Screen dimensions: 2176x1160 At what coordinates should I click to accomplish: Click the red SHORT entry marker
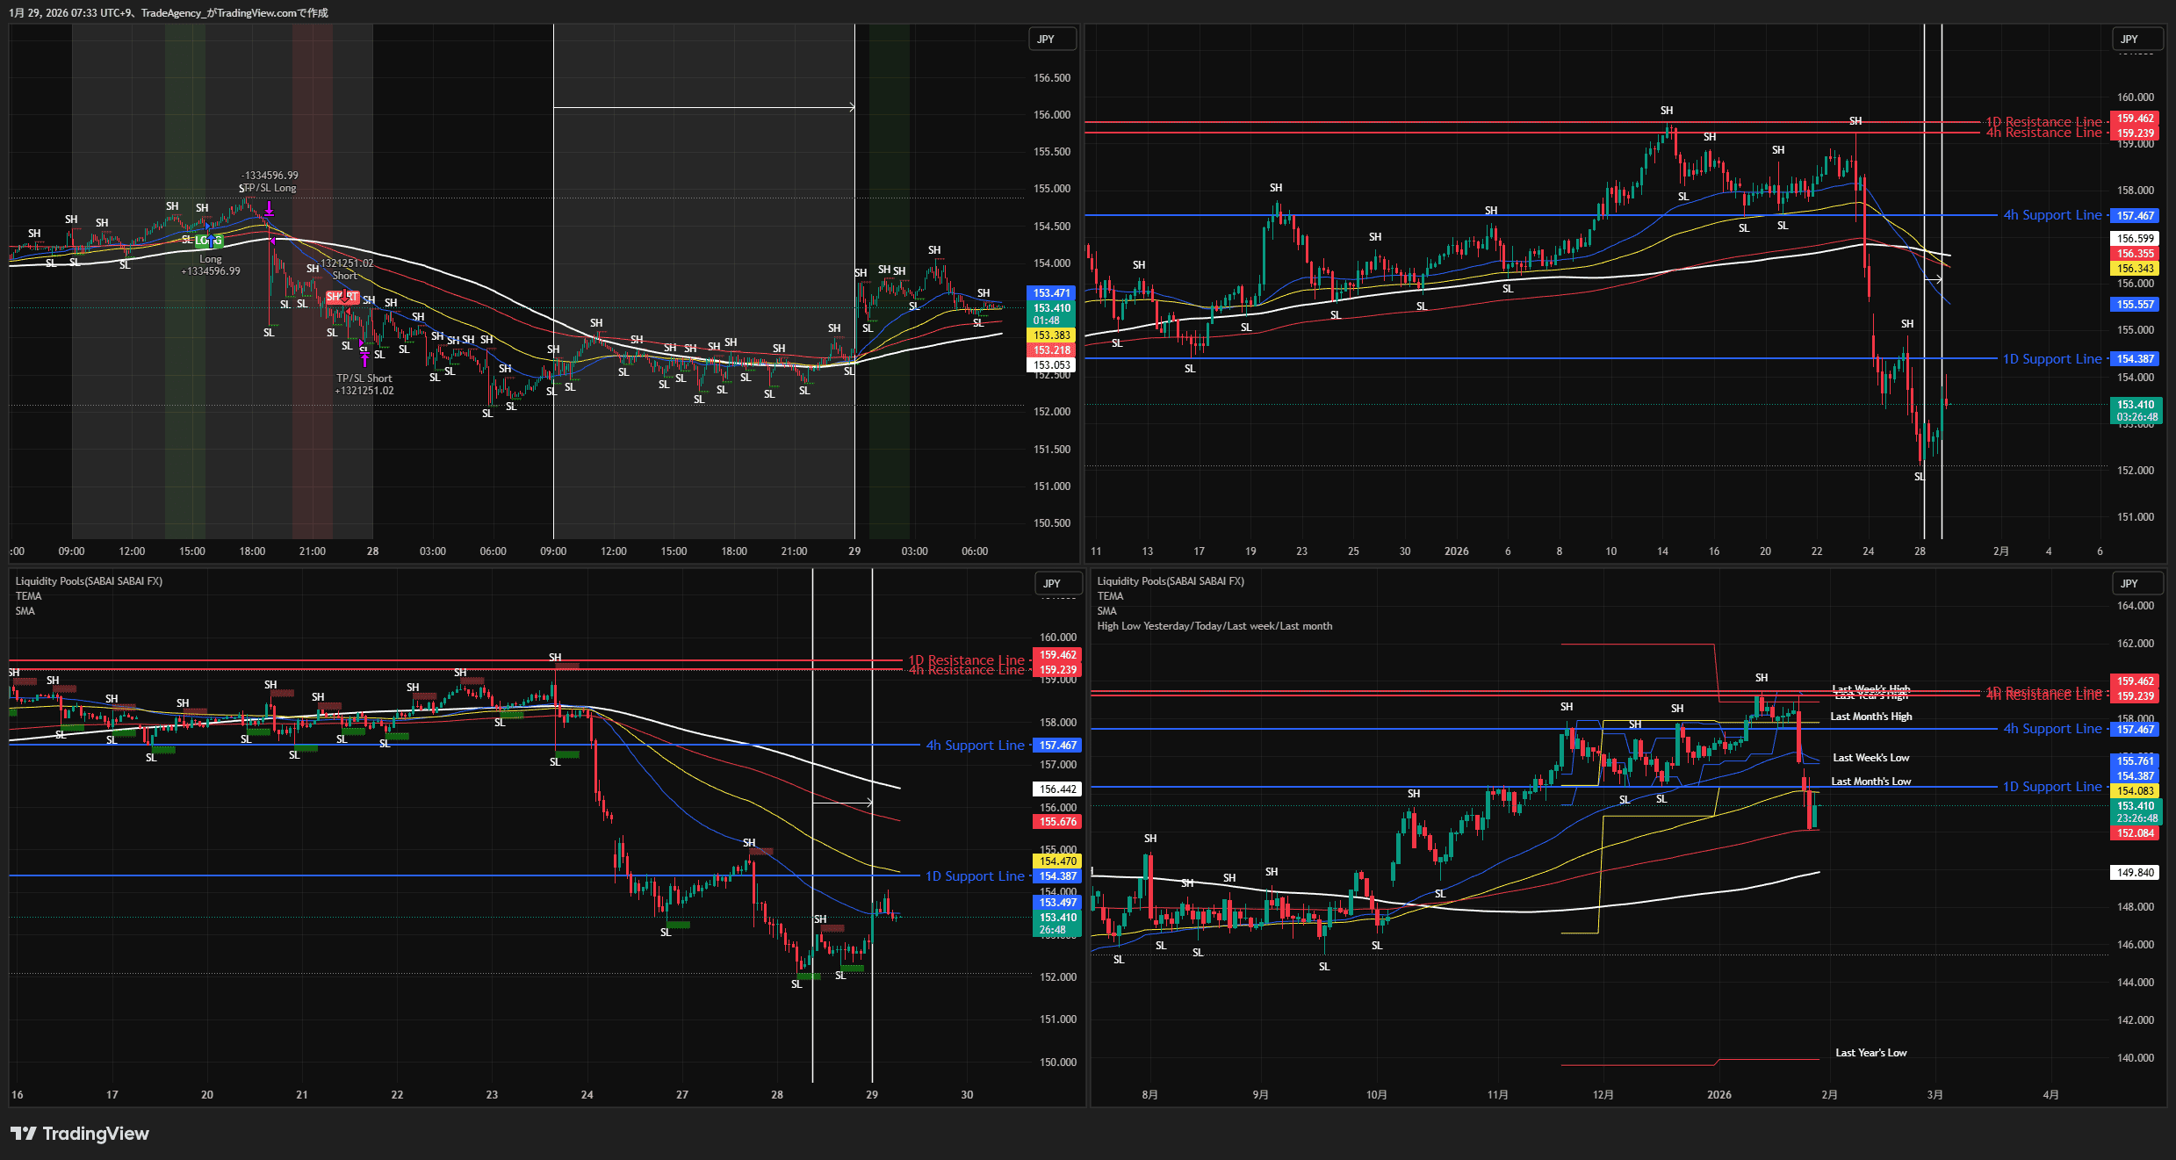(342, 297)
